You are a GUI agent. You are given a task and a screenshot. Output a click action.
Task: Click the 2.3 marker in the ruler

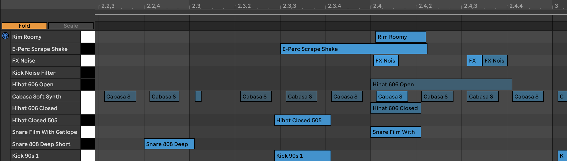pyautogui.click(x=196, y=6)
